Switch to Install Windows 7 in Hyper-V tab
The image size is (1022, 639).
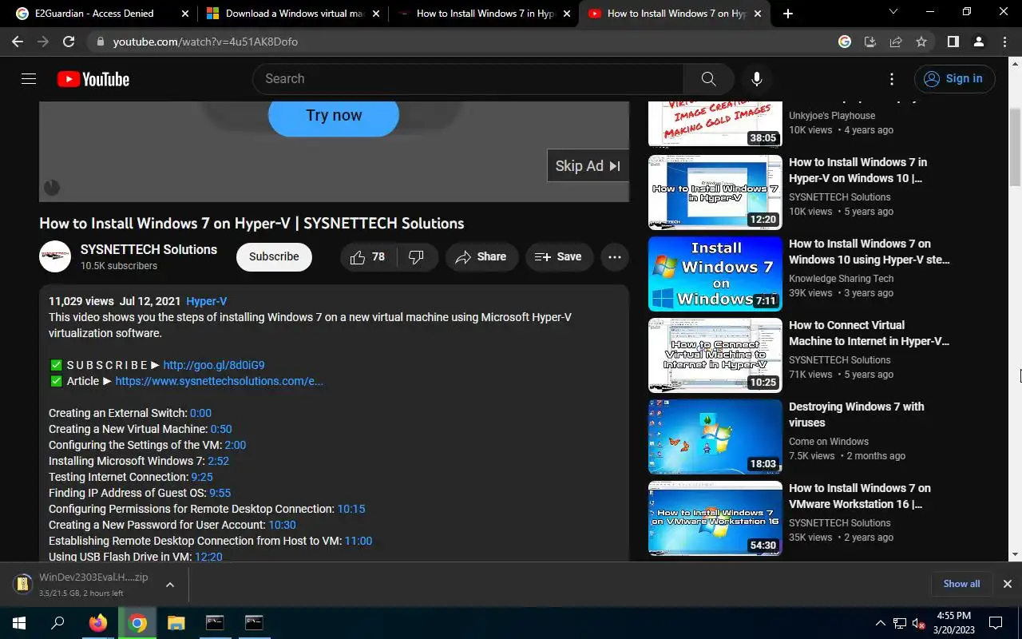tap(484, 14)
